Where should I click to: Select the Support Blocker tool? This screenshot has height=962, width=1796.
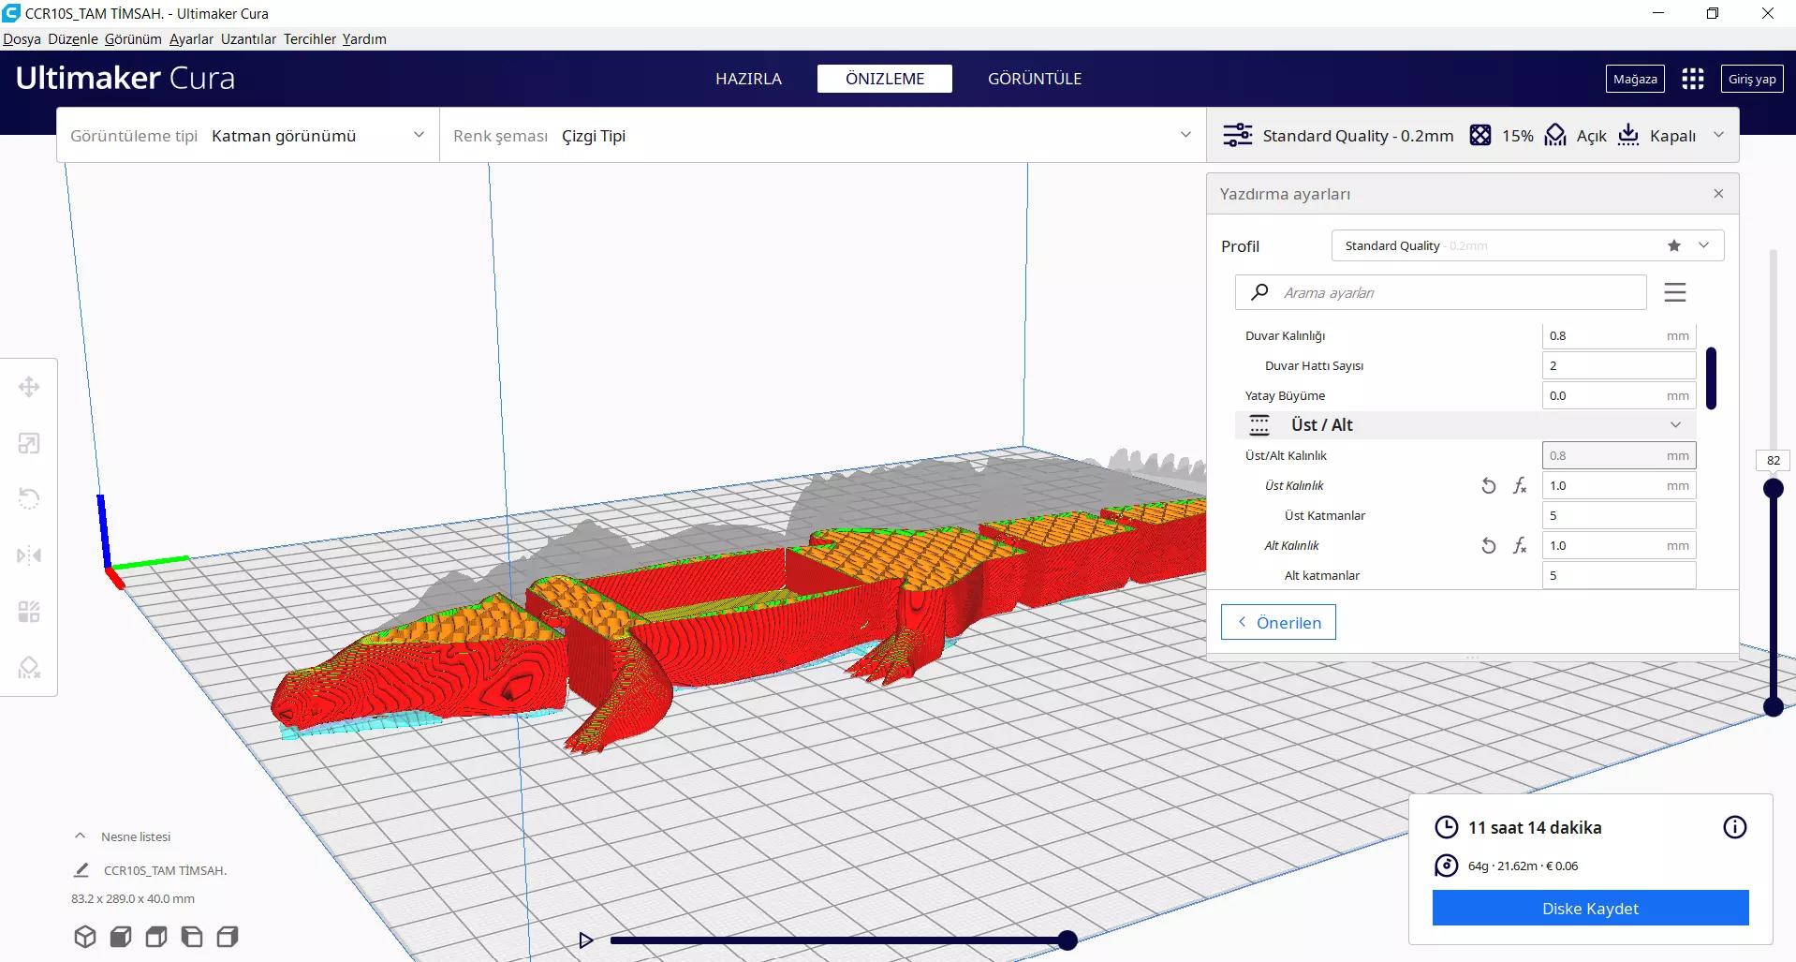29,668
